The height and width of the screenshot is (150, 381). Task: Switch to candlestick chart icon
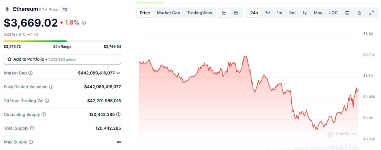(236, 13)
